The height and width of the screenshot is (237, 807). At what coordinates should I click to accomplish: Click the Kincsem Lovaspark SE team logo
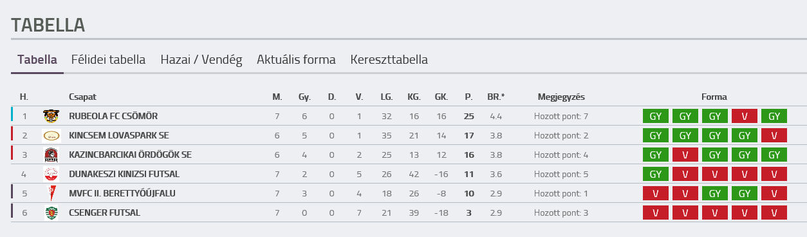51,135
